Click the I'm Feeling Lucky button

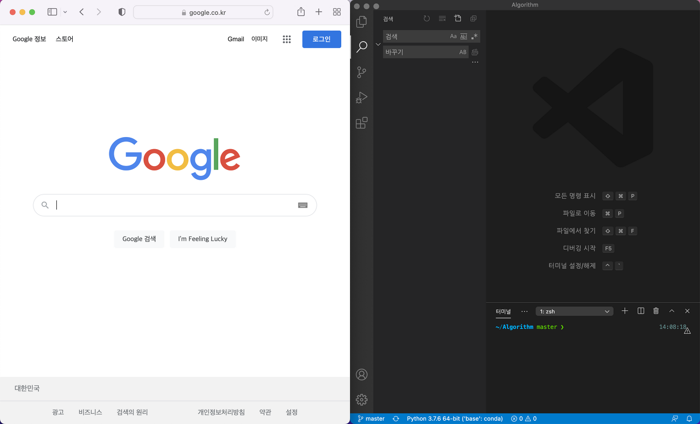[x=203, y=239]
